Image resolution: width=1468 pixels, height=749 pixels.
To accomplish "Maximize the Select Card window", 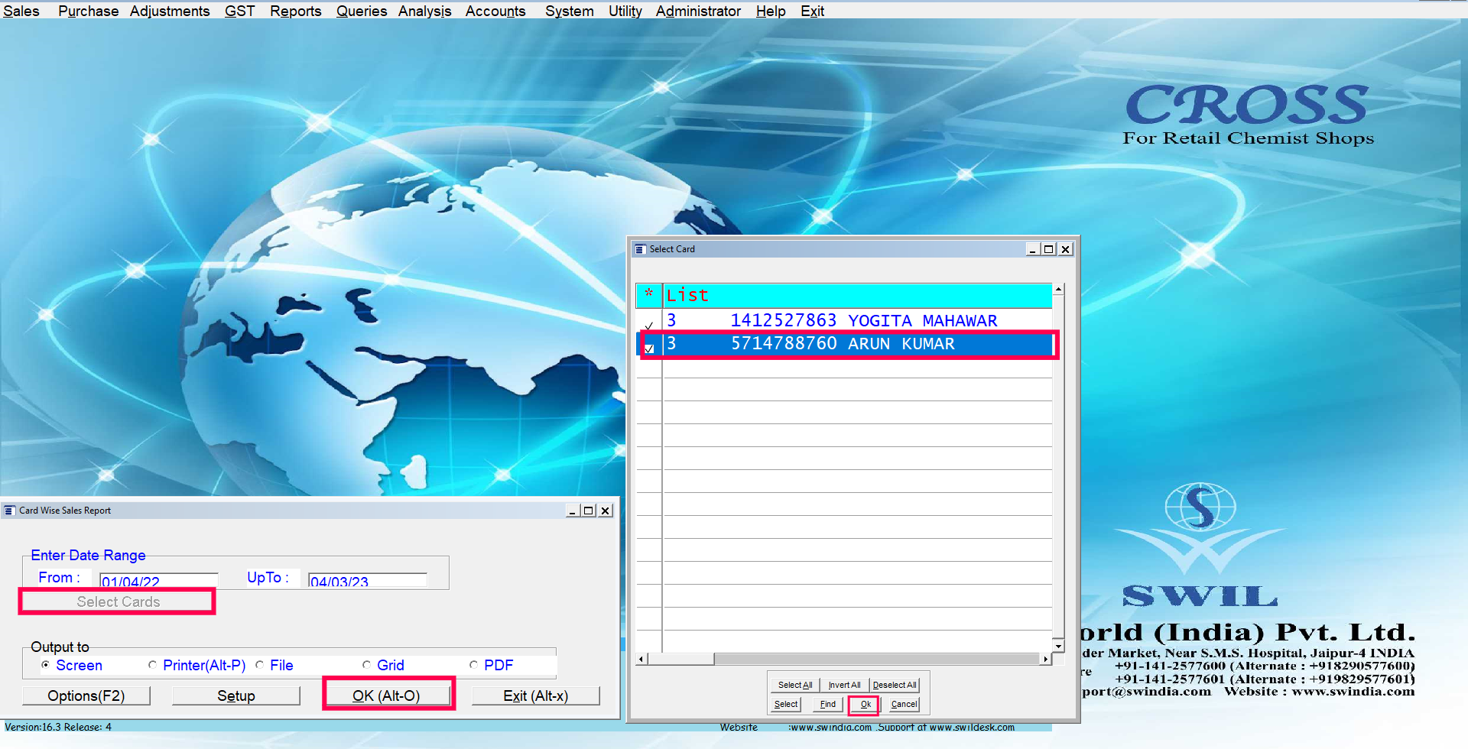I will pos(1049,249).
